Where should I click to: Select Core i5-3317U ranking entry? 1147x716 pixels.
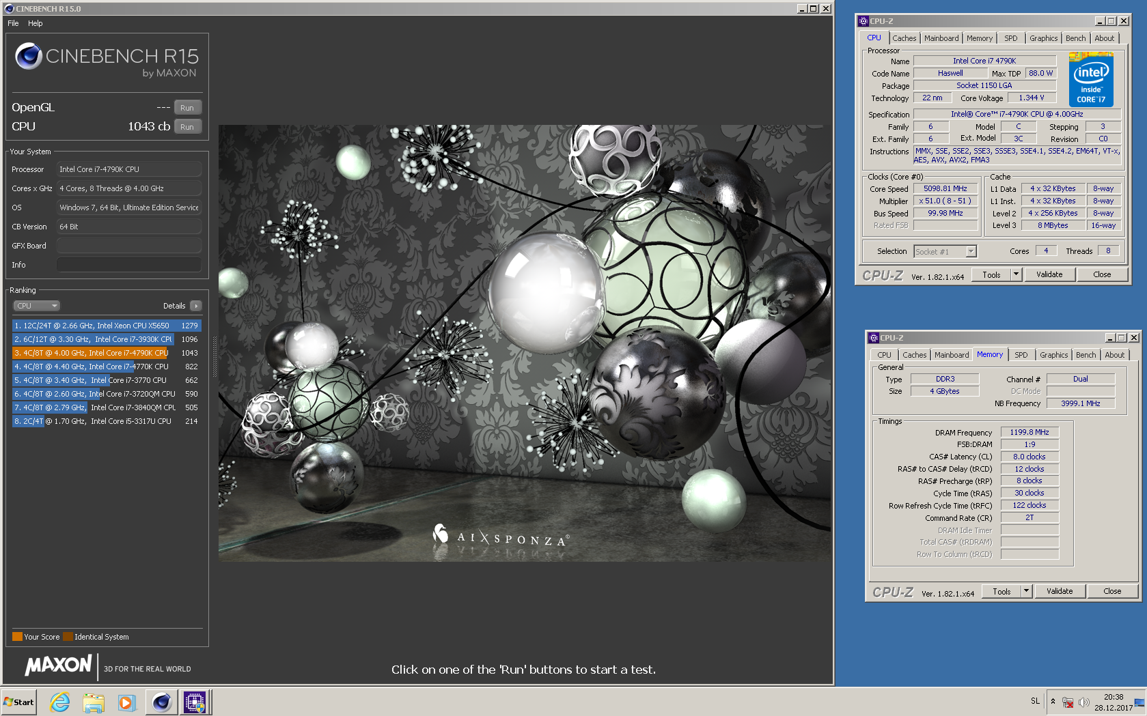pyautogui.click(x=107, y=421)
